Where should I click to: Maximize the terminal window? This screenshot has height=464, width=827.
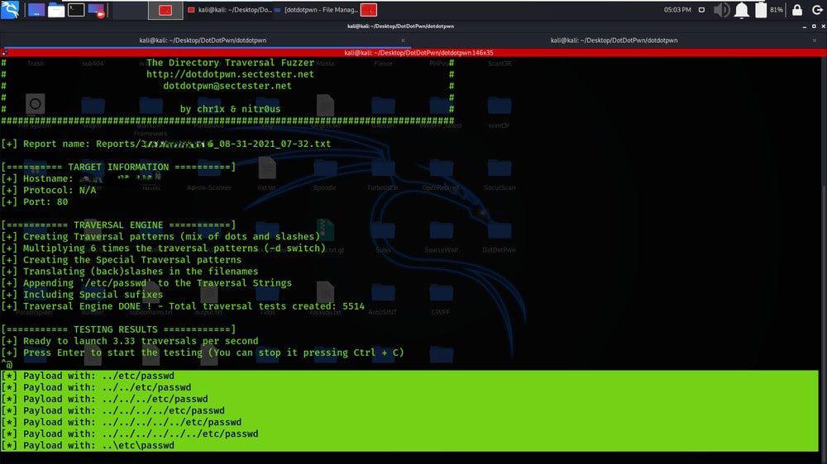pyautogui.click(x=814, y=26)
